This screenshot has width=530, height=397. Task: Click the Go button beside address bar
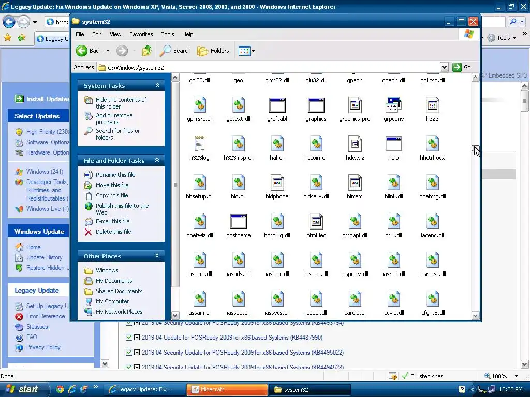[x=462, y=67]
